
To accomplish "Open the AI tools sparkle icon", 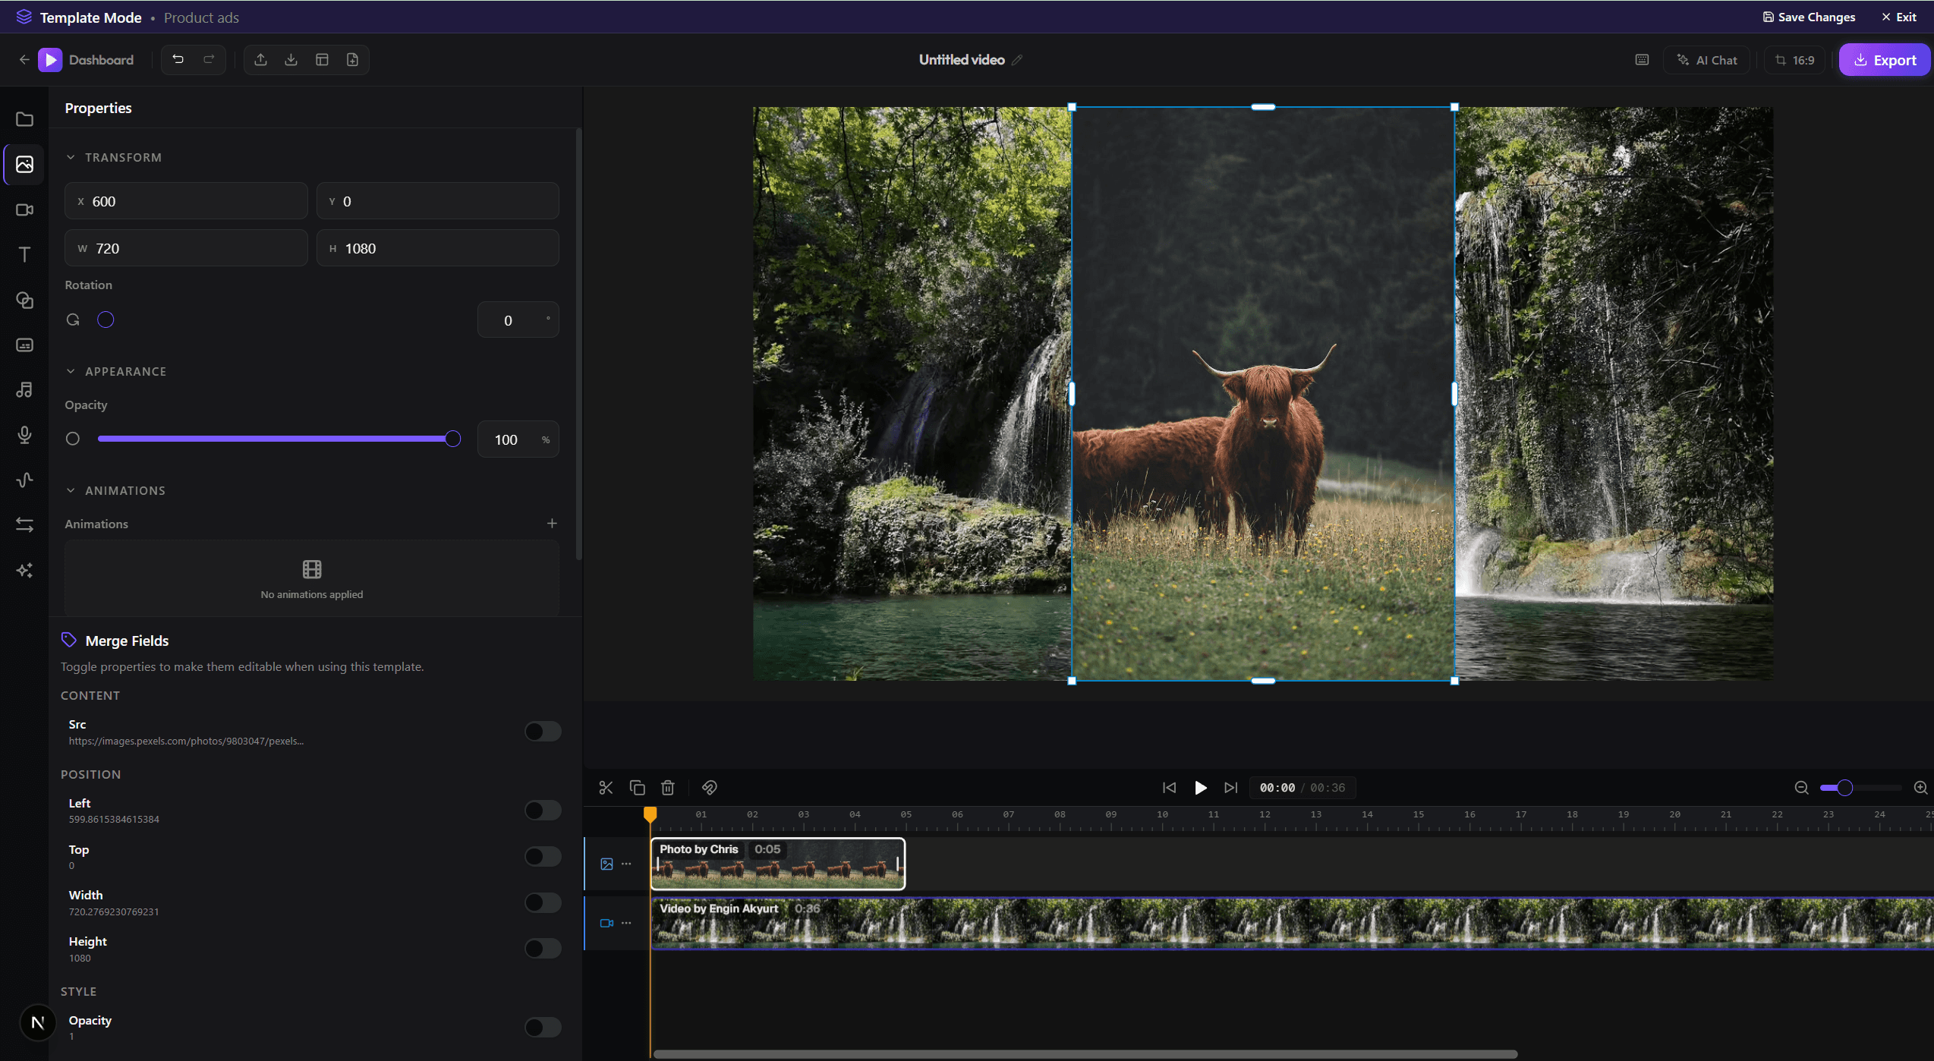I will coord(24,571).
